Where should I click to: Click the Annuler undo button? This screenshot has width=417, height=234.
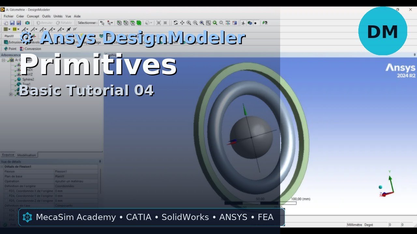(44, 23)
